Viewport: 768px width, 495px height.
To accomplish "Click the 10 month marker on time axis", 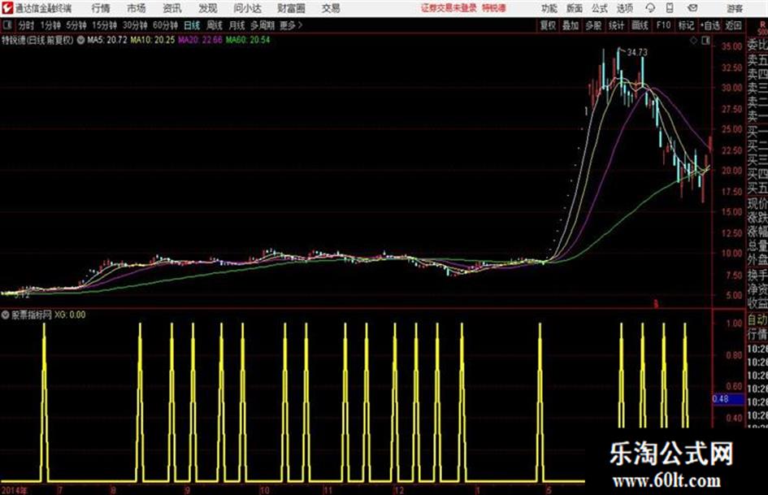I will pyautogui.click(x=264, y=490).
